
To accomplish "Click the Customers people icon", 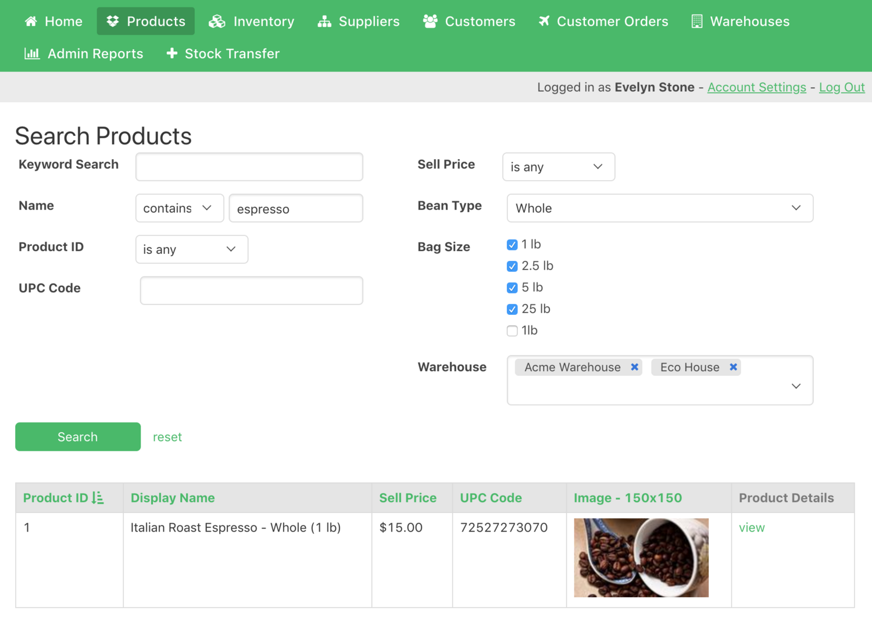I will click(x=430, y=21).
